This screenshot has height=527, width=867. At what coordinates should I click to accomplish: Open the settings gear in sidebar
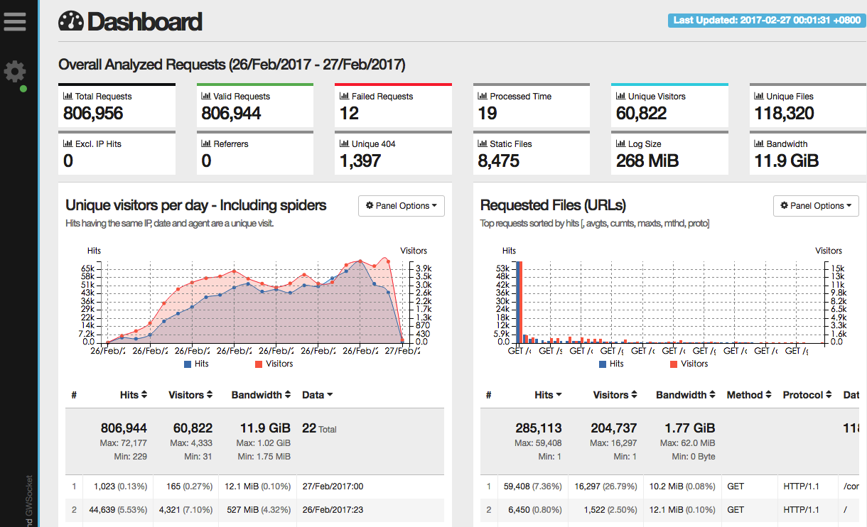coord(15,71)
